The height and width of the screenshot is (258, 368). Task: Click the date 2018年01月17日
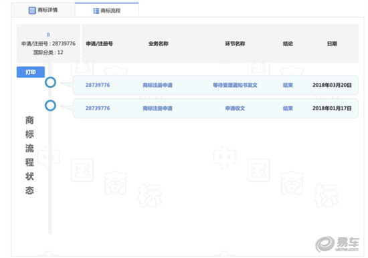[x=332, y=108]
